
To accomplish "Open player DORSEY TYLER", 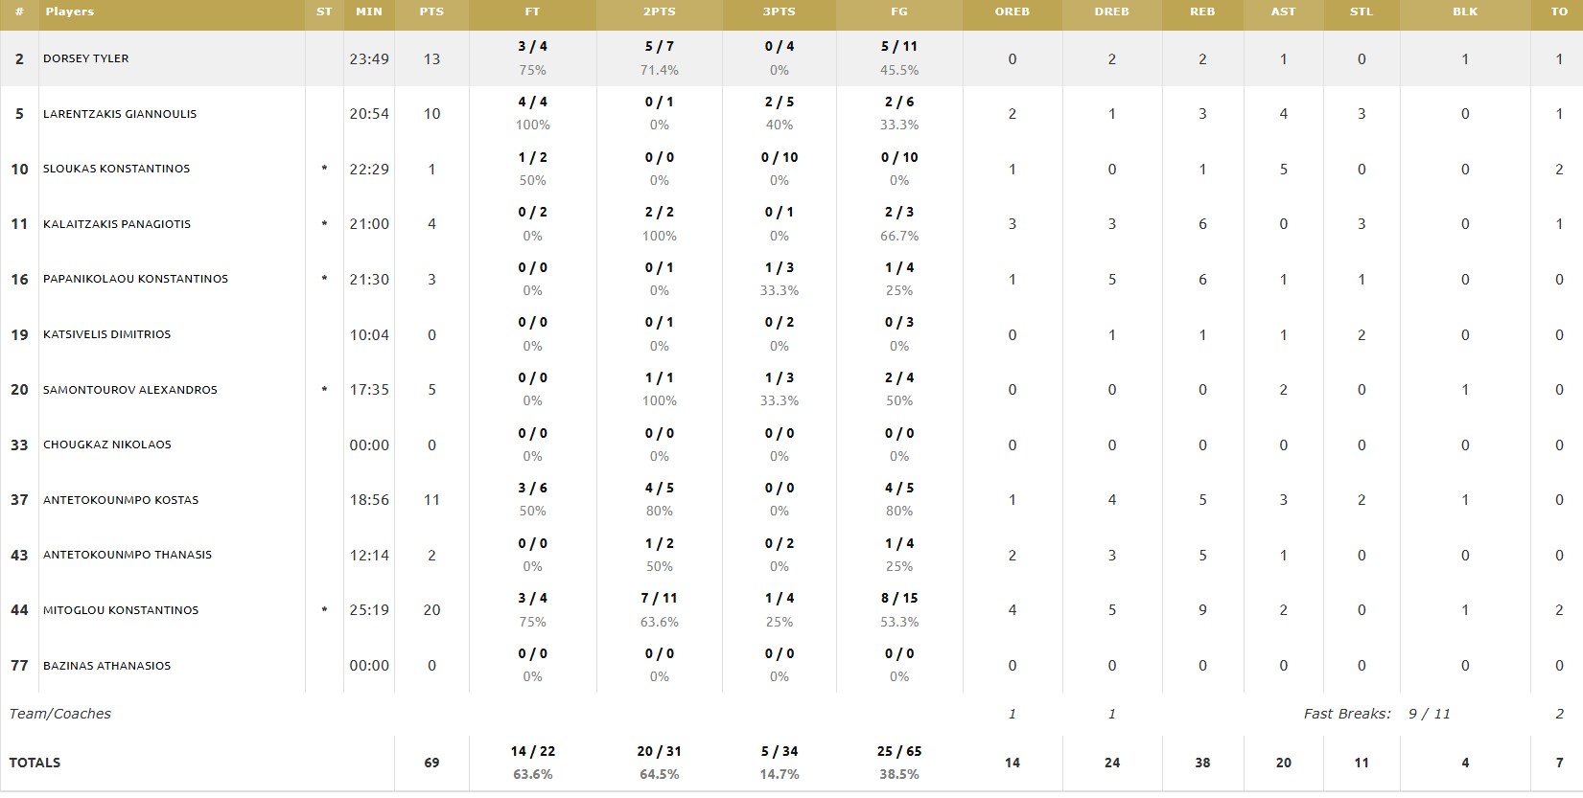I will point(85,58).
